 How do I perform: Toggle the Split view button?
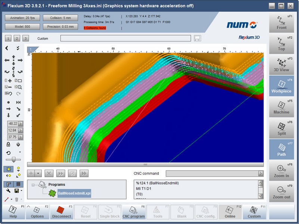(281, 128)
